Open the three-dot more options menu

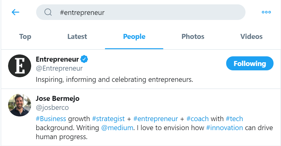pos(266,12)
